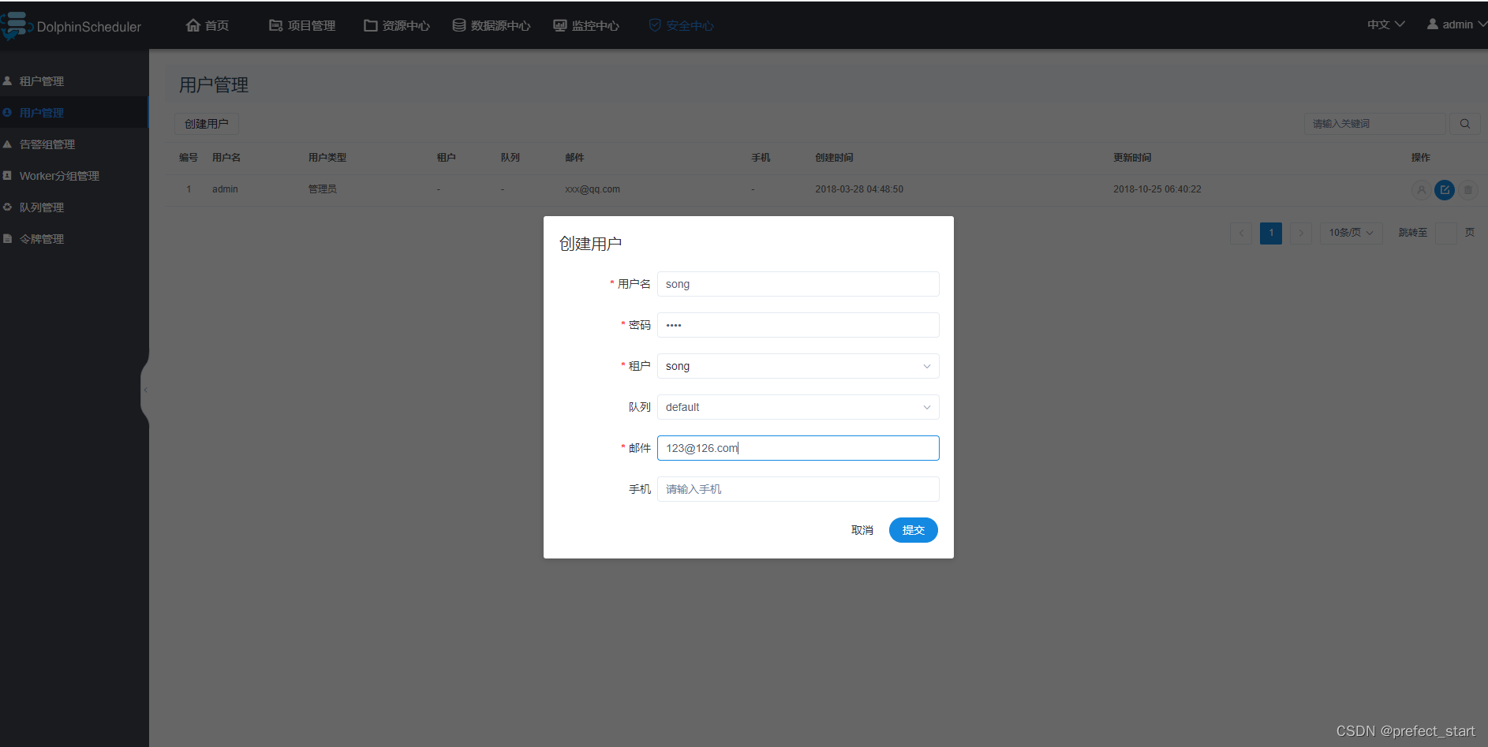
Task: Click the home icon in navbar
Action: point(193,25)
